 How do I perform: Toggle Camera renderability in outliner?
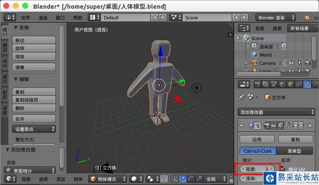(307, 63)
